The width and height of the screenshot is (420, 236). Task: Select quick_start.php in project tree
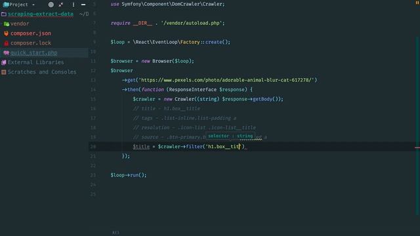point(33,52)
